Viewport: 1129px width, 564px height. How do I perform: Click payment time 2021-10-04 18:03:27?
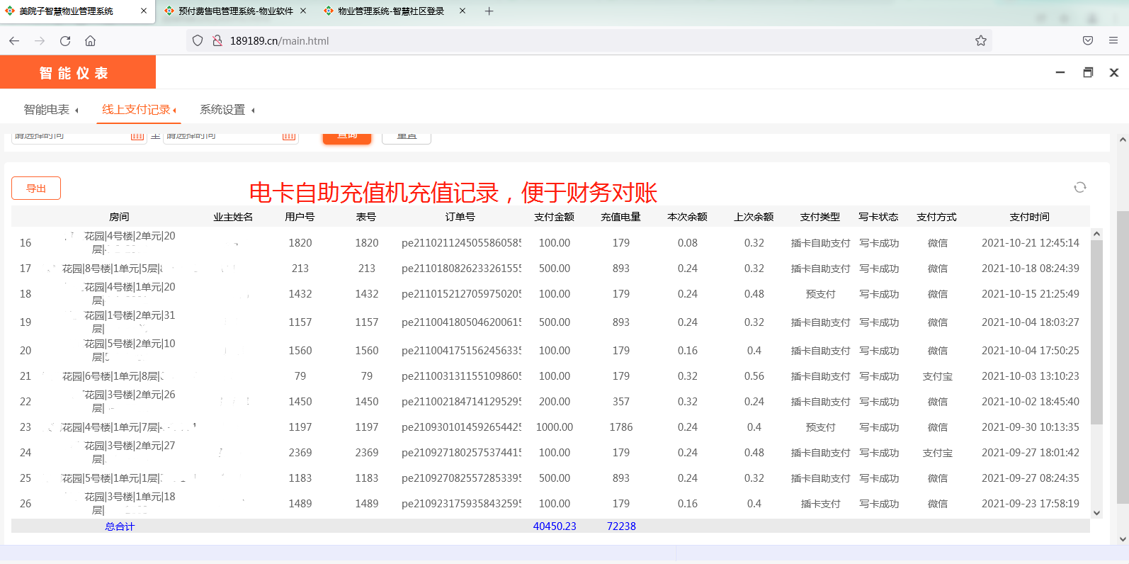pos(1031,322)
